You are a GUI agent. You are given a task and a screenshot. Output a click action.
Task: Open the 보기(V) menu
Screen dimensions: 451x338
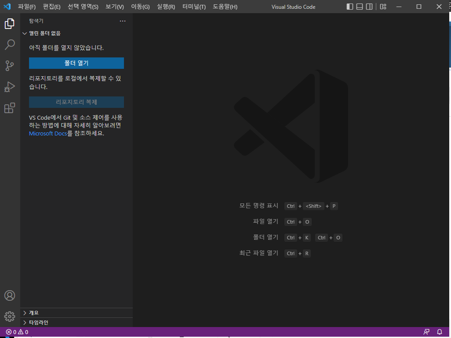pyautogui.click(x=115, y=7)
